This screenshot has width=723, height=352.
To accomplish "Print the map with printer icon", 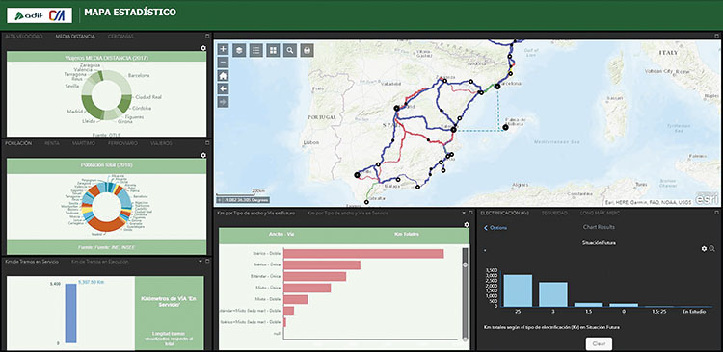I will pyautogui.click(x=308, y=50).
